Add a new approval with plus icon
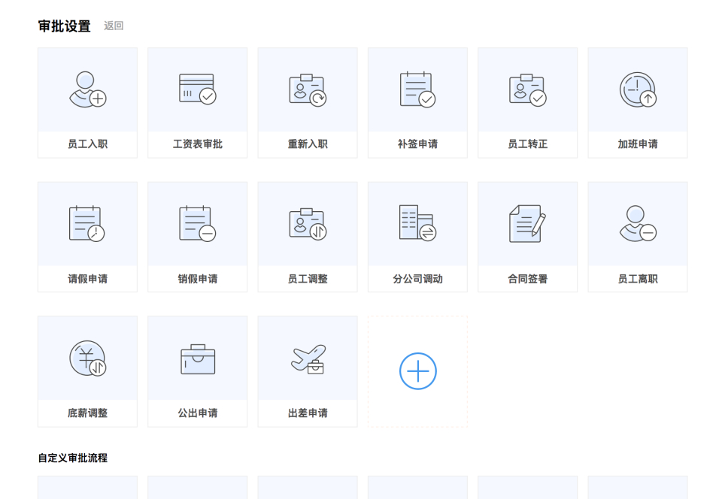 point(417,371)
